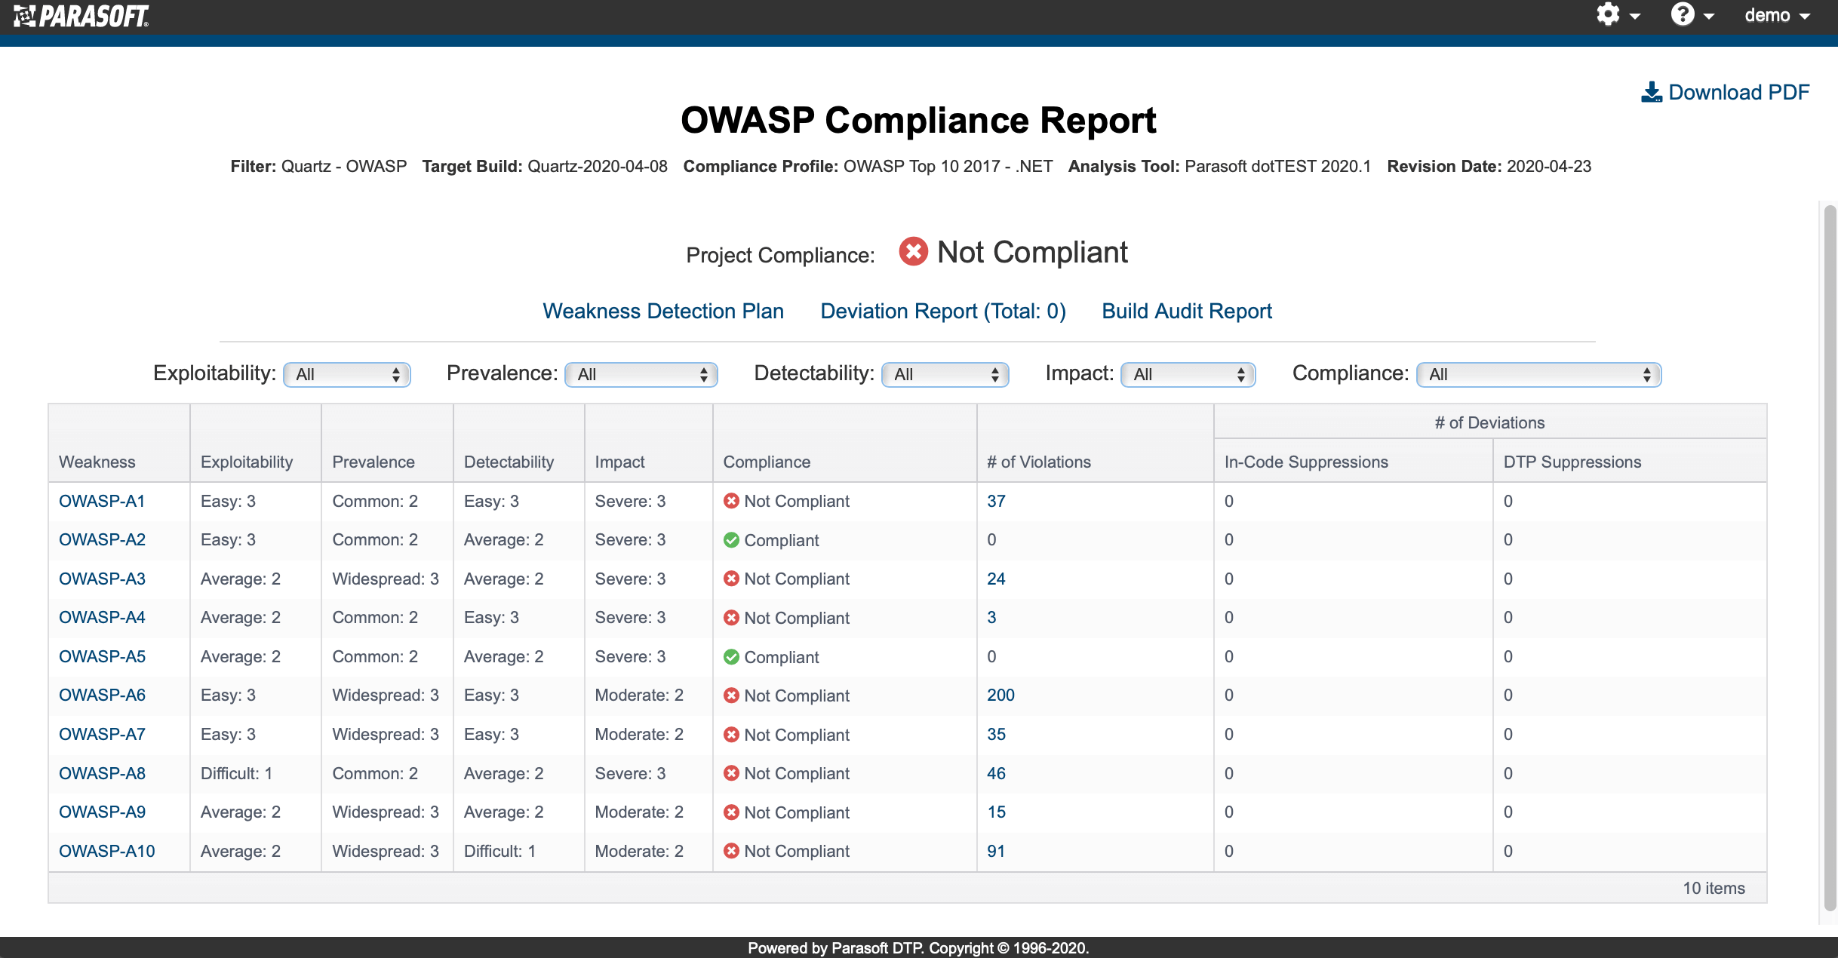Click the green check icon in OWASP-A2 row
This screenshot has height=958, width=1838.
pyautogui.click(x=731, y=540)
